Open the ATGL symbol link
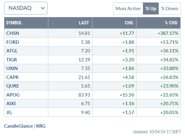Viewport: 185px width, 136px height. pyautogui.click(x=12, y=51)
